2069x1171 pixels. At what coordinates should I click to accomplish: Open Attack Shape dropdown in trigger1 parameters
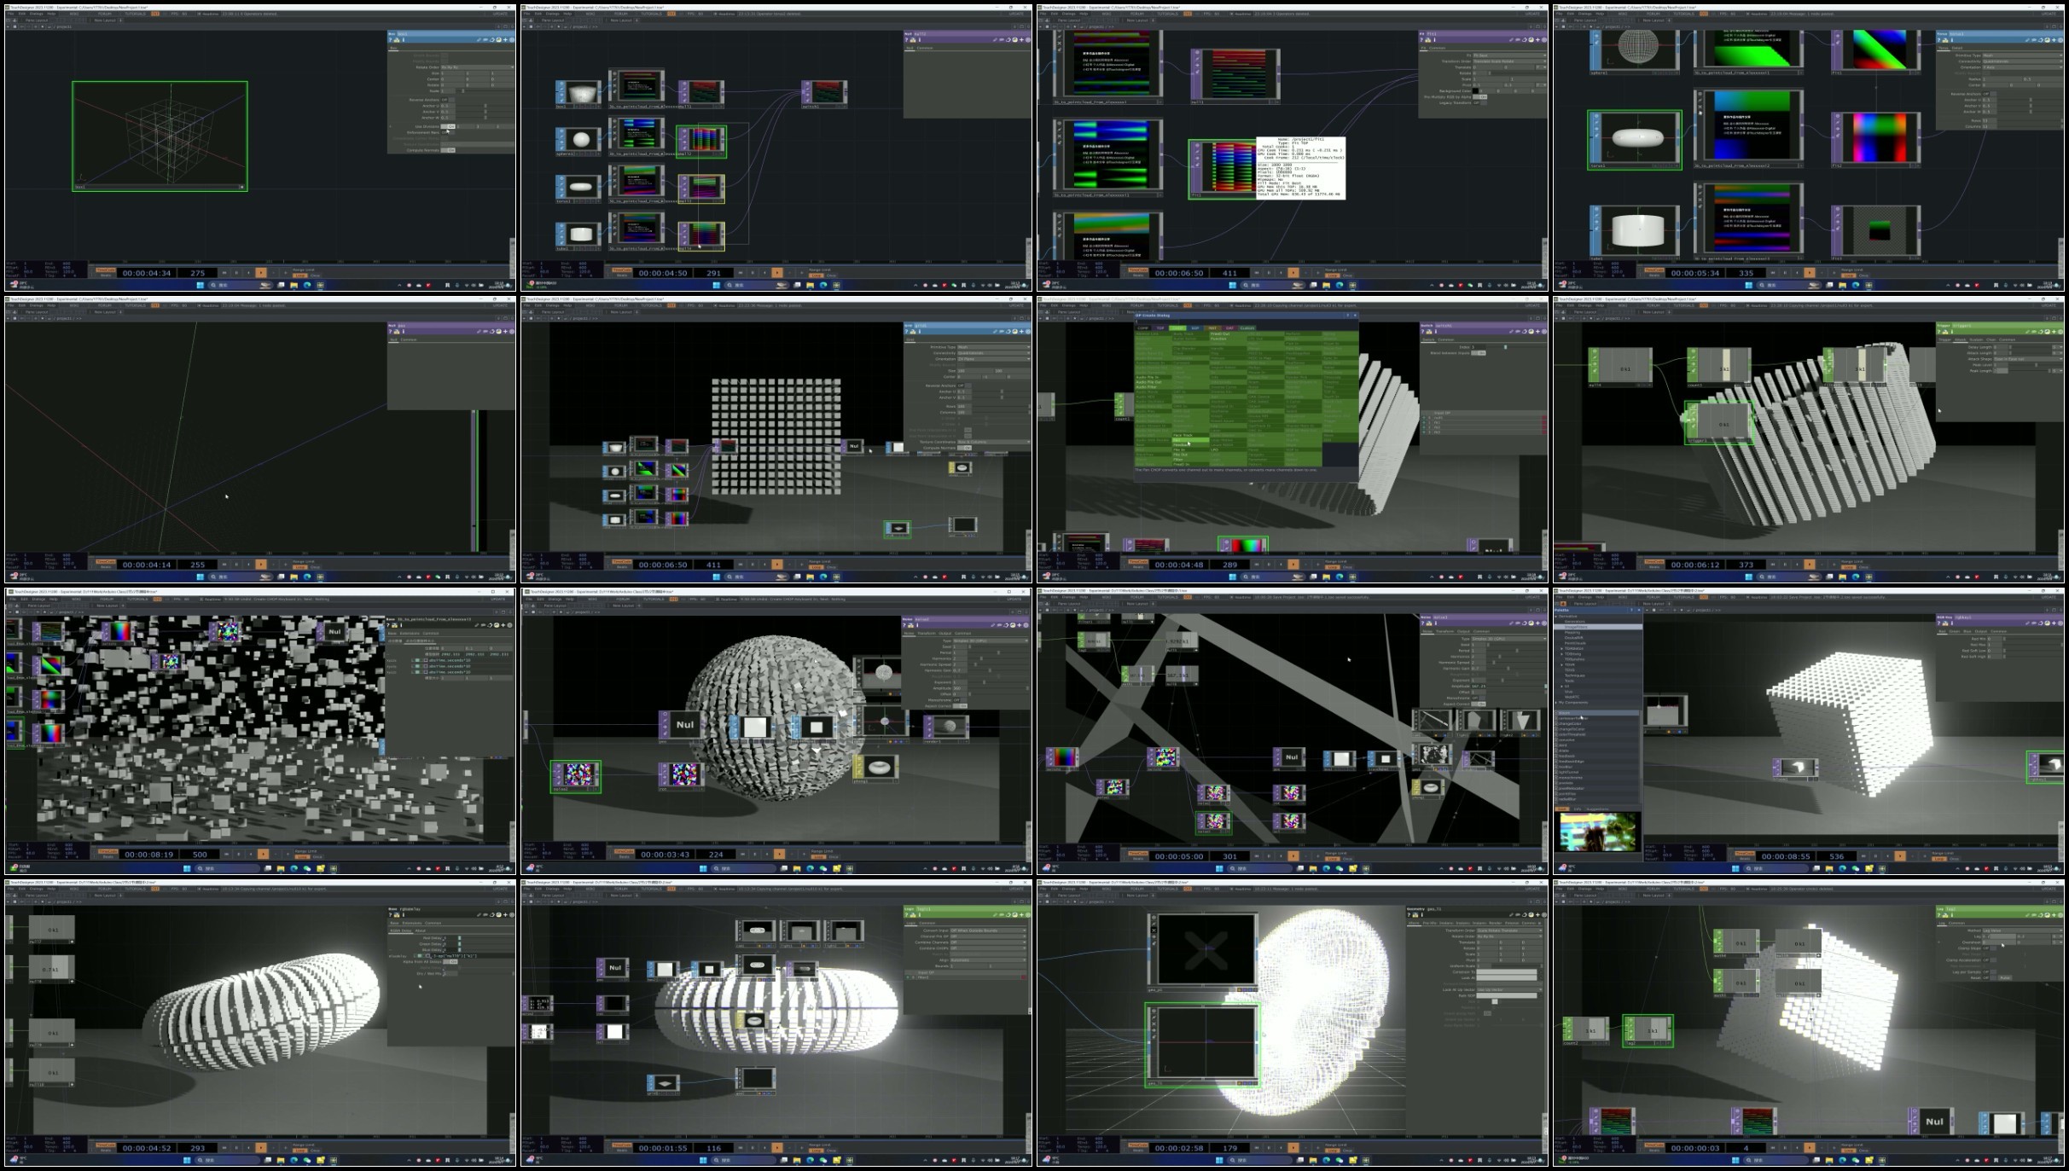point(2027,359)
